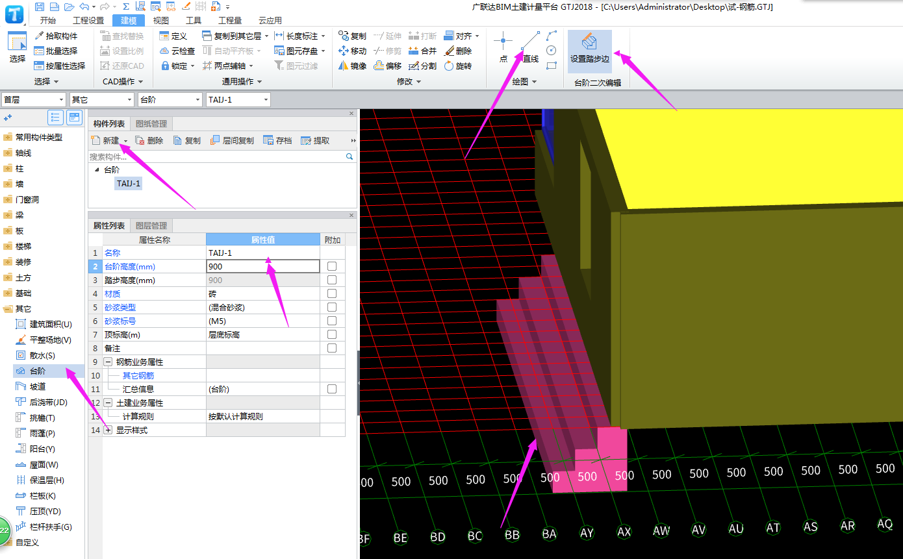903x559 pixels.
Task: Select 散水(S) in the left navigation
Action: point(42,355)
